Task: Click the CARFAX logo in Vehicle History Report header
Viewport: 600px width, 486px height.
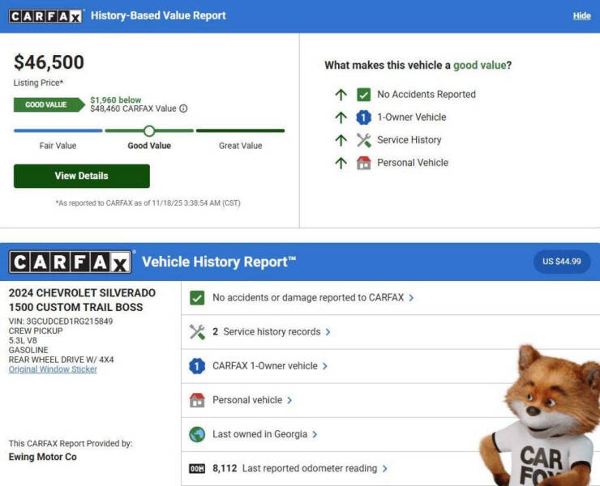Action: pos(70,262)
